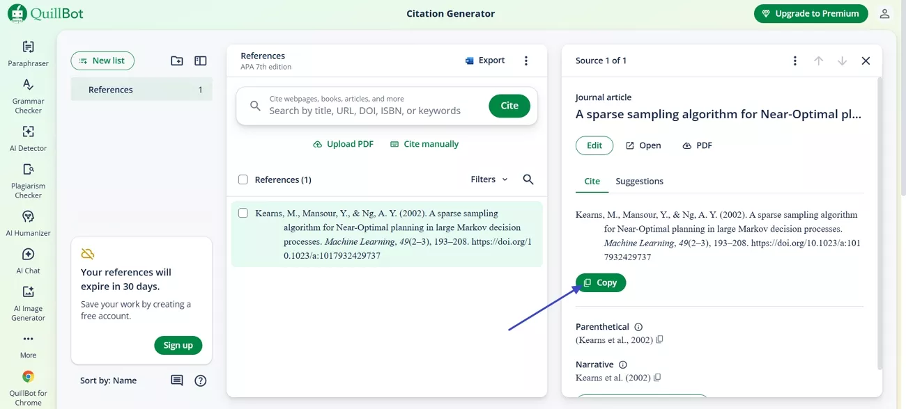Open the Source panel three-dot menu
This screenshot has width=906, height=409.
[794, 61]
